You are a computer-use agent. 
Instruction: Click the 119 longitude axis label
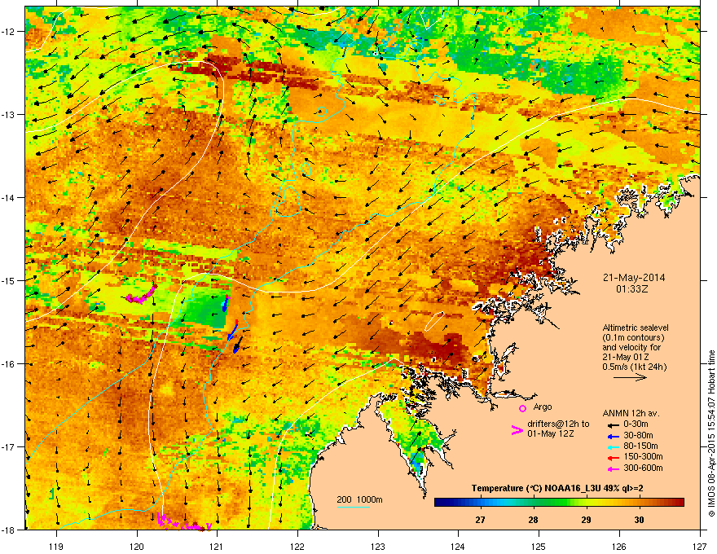[x=56, y=546]
